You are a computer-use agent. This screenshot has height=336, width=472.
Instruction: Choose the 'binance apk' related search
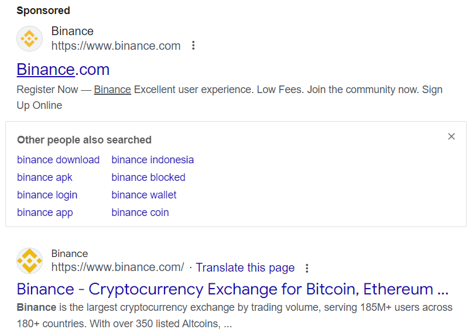(x=45, y=177)
